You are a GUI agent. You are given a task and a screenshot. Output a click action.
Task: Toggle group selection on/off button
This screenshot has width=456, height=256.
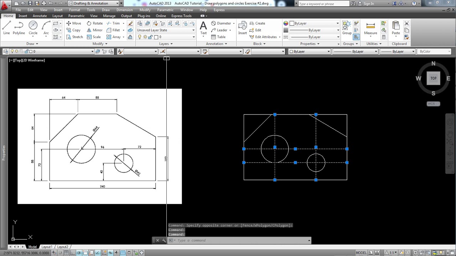(356, 37)
